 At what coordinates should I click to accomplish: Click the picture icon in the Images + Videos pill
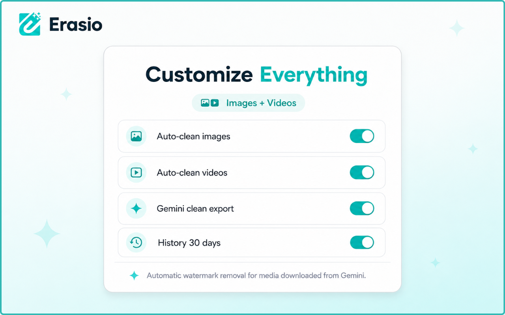pos(205,103)
